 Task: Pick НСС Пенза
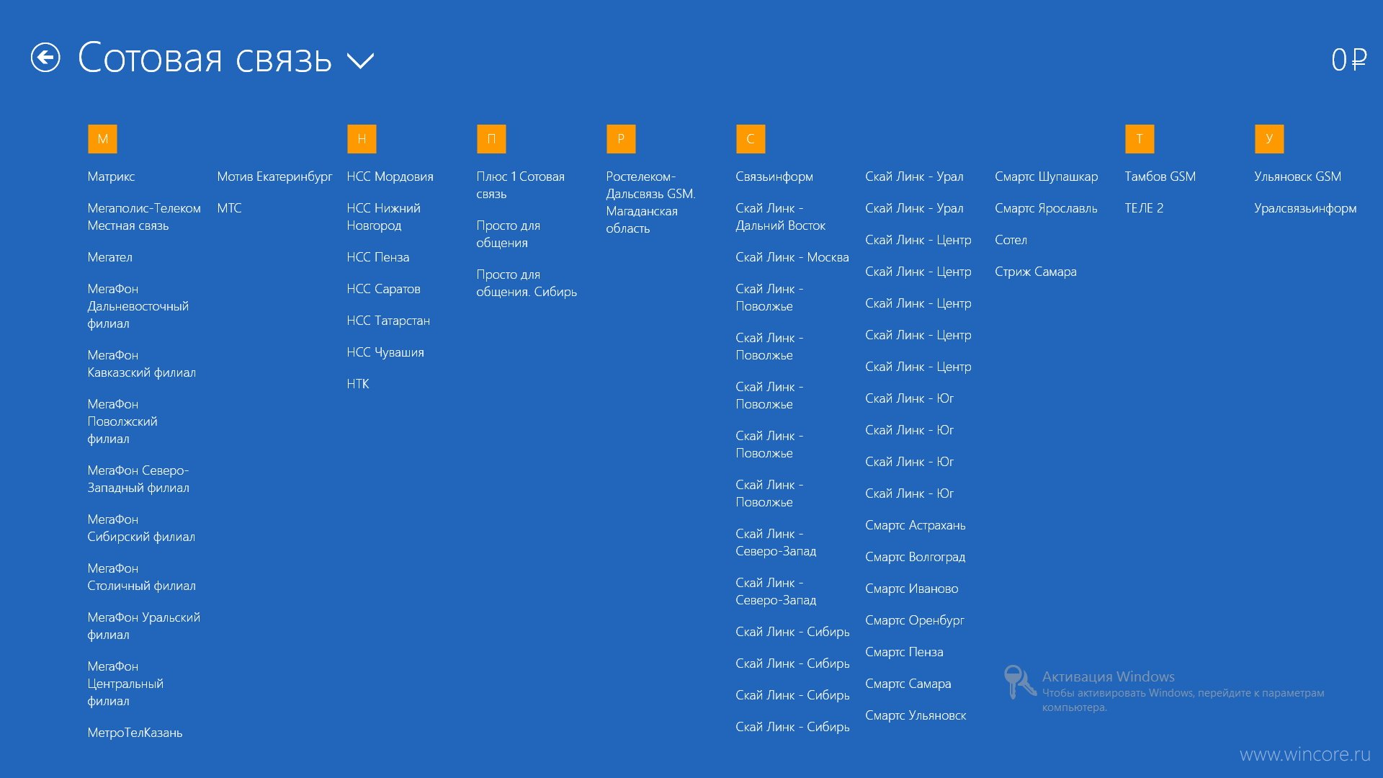click(x=377, y=257)
